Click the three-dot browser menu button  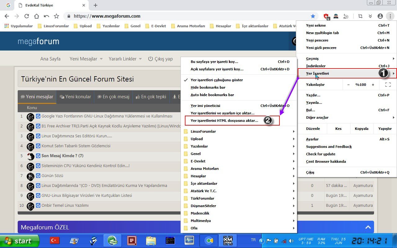[390, 16]
